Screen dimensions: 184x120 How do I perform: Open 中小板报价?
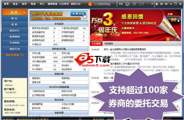[37, 69]
